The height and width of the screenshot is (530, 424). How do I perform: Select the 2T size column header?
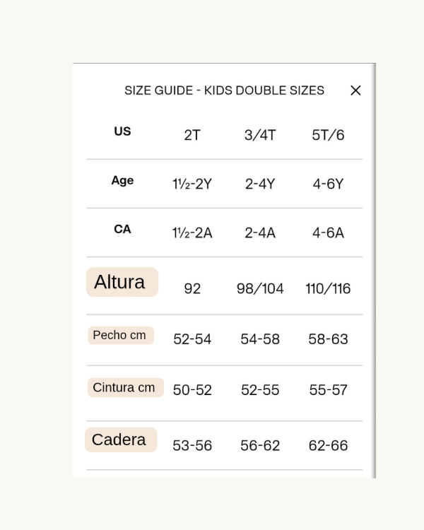pos(192,135)
